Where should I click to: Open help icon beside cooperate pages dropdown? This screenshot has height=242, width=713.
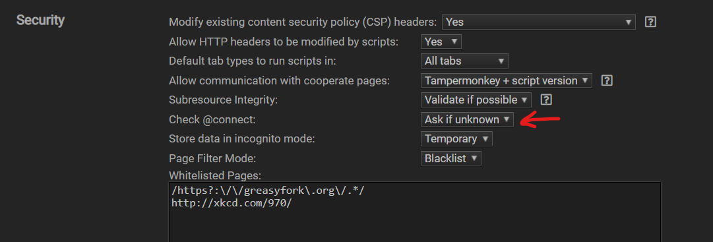[607, 80]
